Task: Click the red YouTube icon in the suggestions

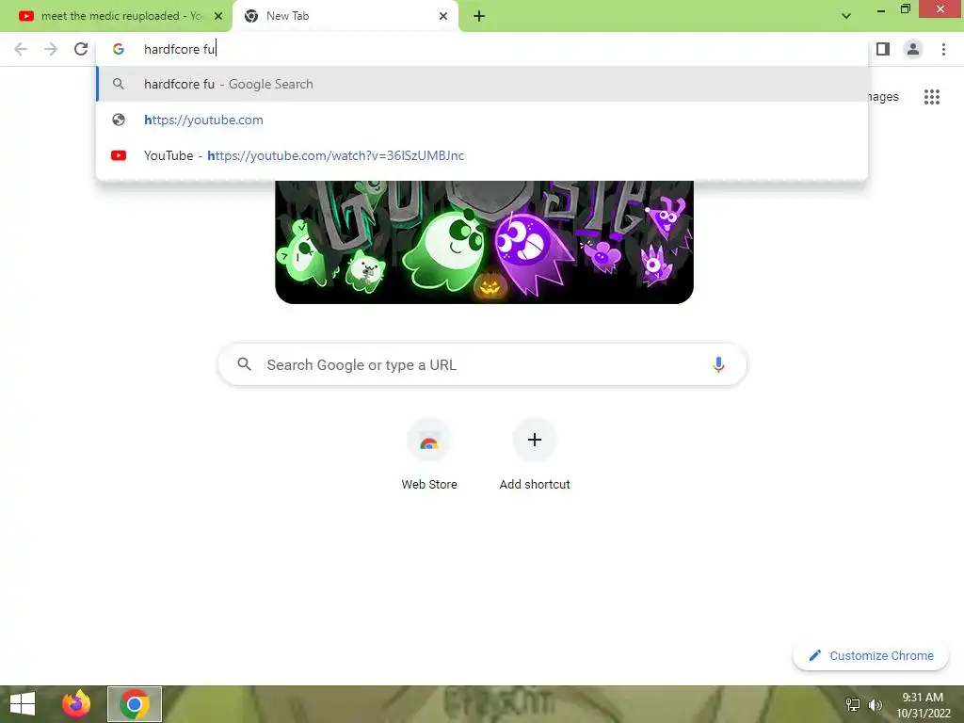Action: 119,155
